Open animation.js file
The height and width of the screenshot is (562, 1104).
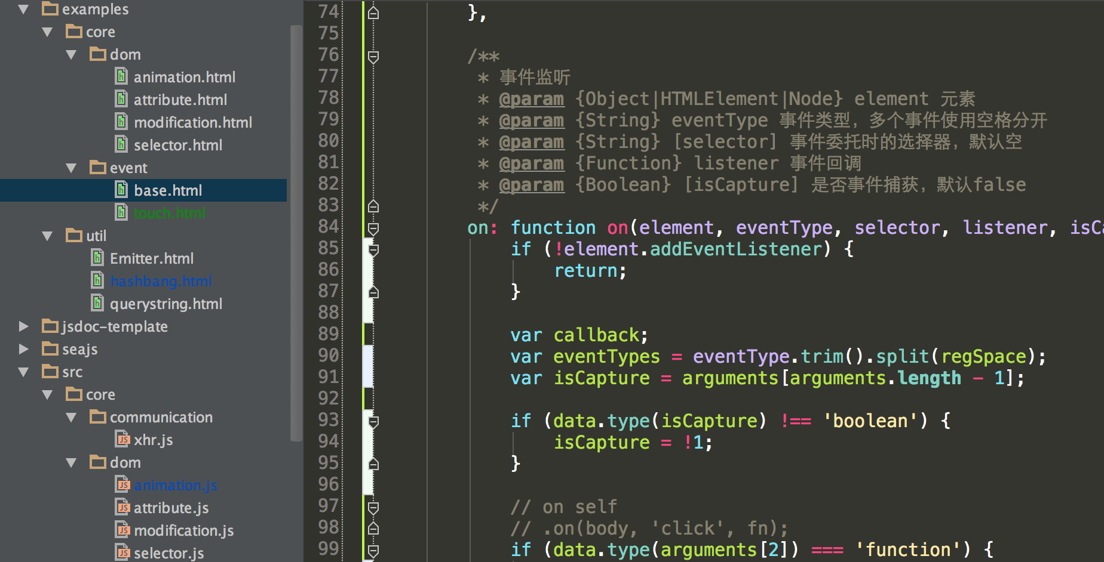pos(176,485)
